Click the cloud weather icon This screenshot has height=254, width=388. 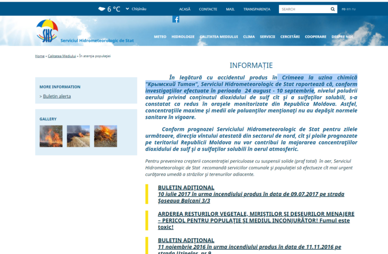click(102, 9)
